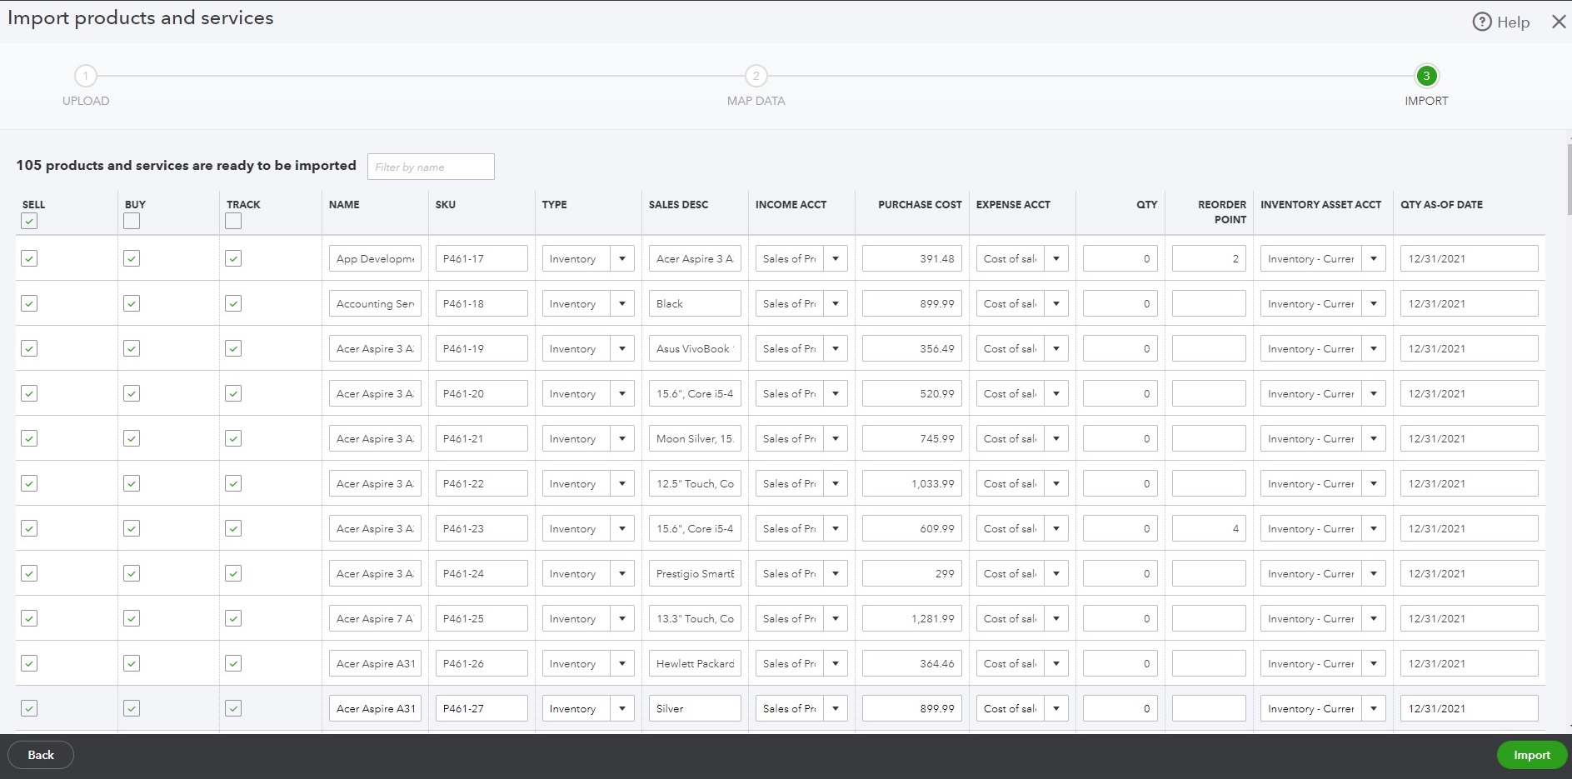Screen dimensions: 1572x779
Task: Edit the SKU field P461-19
Action: 482,348
